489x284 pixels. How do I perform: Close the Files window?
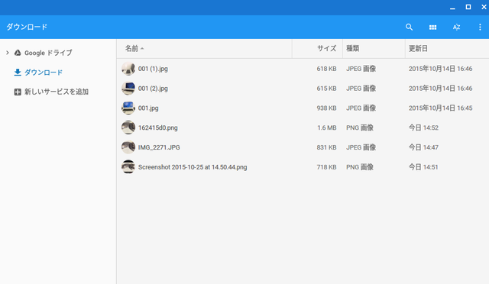(x=484, y=7)
